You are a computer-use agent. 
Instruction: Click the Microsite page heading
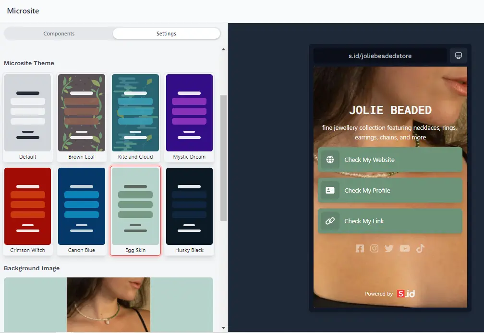(x=23, y=11)
